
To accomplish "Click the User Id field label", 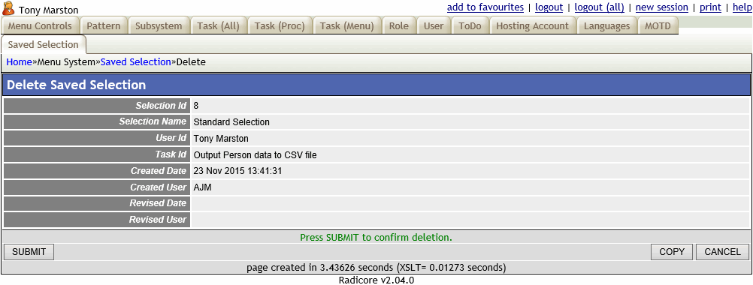I will (170, 138).
